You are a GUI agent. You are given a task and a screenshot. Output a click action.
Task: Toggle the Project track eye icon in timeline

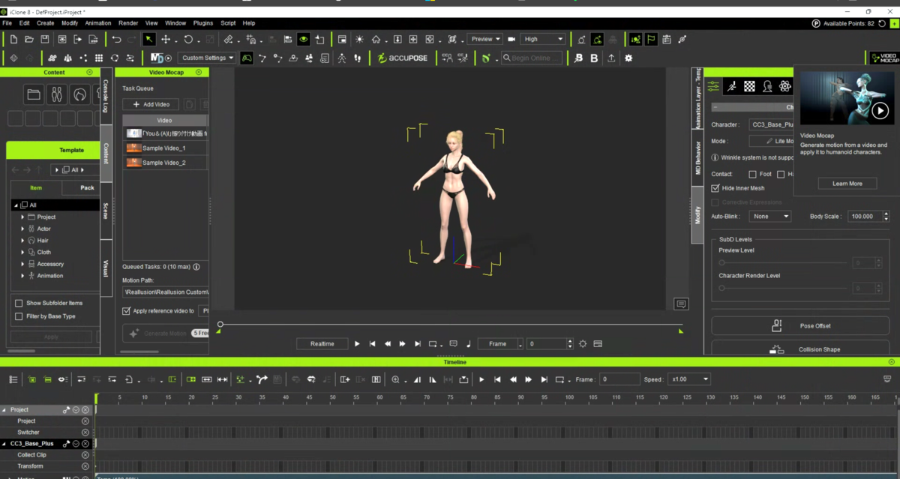click(76, 410)
